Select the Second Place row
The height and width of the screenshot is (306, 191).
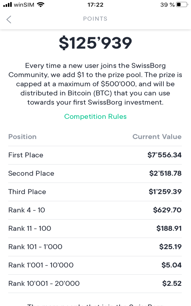[95, 173]
